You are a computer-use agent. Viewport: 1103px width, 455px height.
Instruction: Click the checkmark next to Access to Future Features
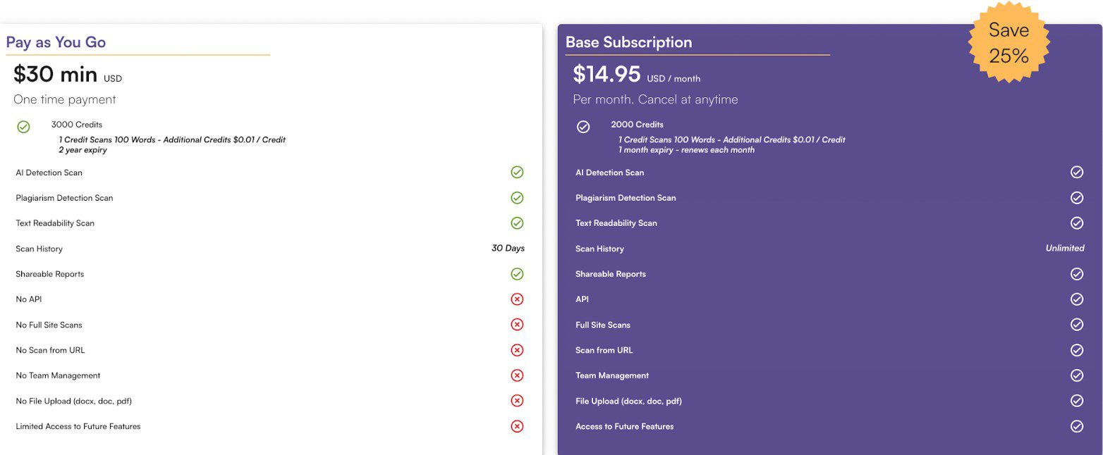pos(1077,425)
